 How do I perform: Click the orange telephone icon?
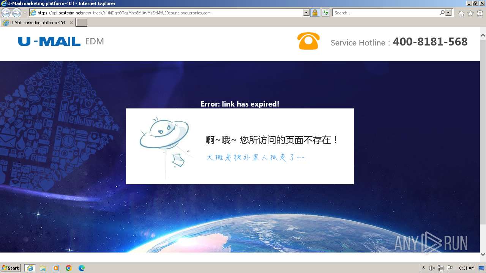point(308,41)
